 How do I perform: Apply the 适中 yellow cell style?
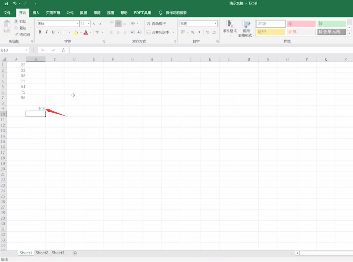[x=271, y=32]
